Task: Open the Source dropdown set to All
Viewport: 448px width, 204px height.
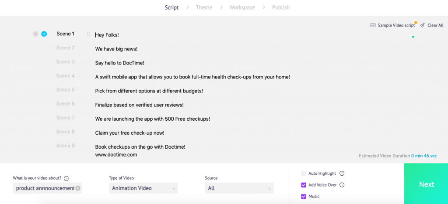Action: 239,188
